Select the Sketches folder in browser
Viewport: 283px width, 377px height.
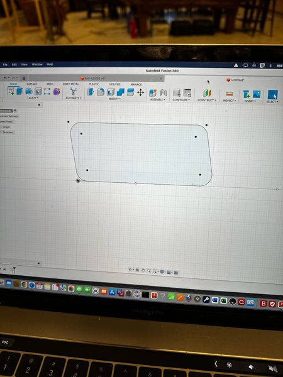(x=8, y=133)
